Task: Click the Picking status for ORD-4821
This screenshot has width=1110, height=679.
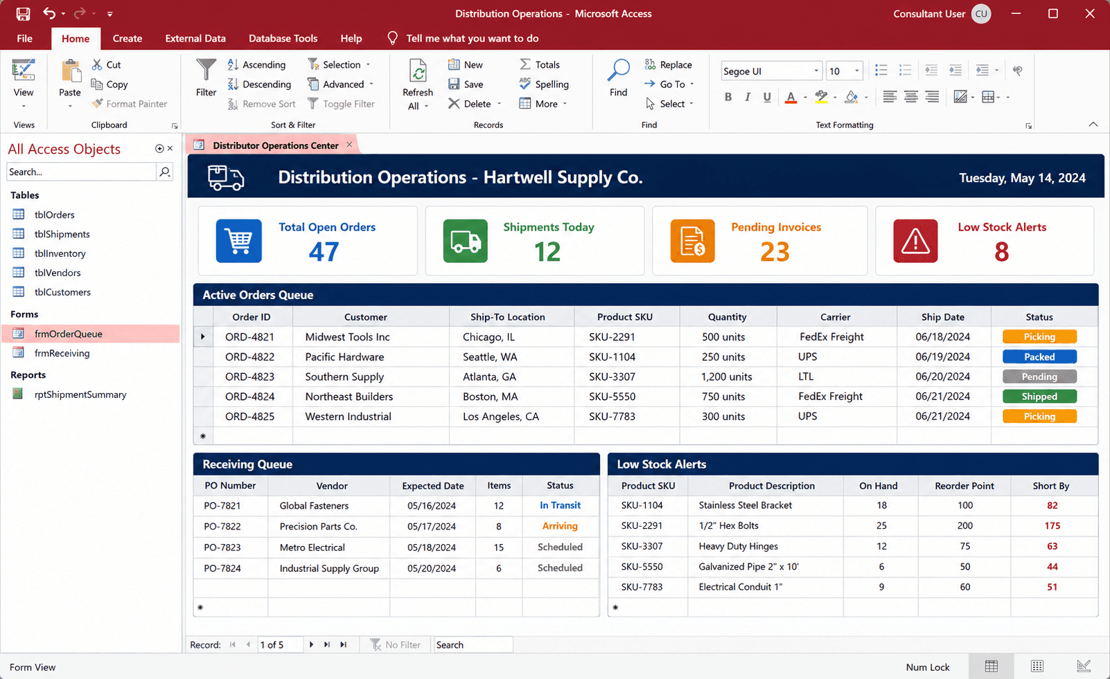Action: click(1039, 337)
